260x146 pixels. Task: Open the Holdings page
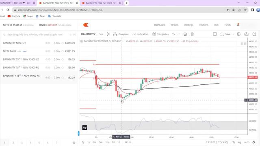[188, 25]
